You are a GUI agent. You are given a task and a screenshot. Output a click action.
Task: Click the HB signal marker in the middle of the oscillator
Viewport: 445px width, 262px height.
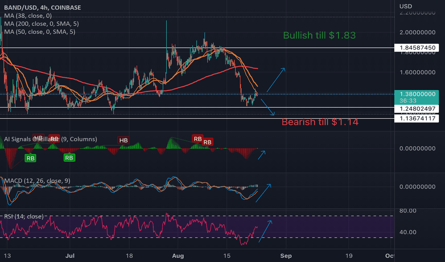tap(124, 140)
